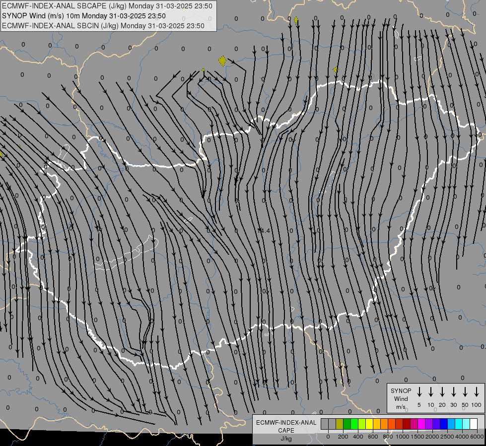Click the wind legend arrow above 5
Image resolution: width=486 pixels, height=446 pixels.
[x=419, y=392]
